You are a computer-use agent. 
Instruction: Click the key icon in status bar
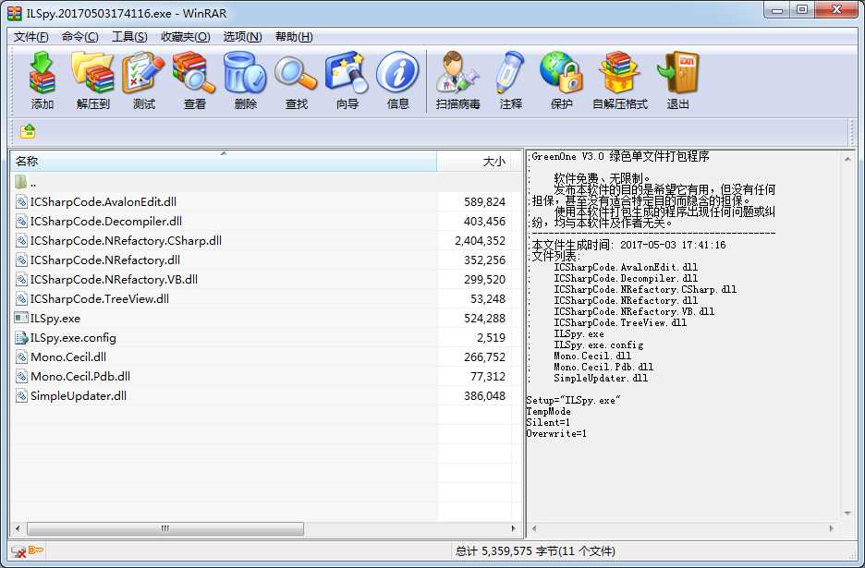[35, 550]
